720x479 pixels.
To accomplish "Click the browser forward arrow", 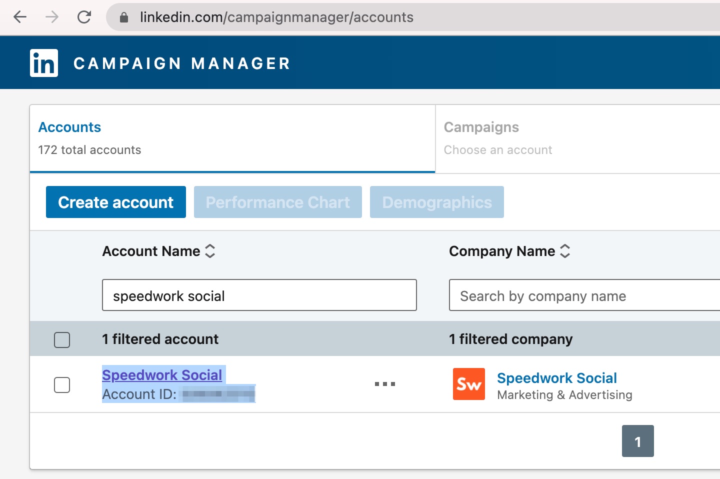I will tap(52, 17).
